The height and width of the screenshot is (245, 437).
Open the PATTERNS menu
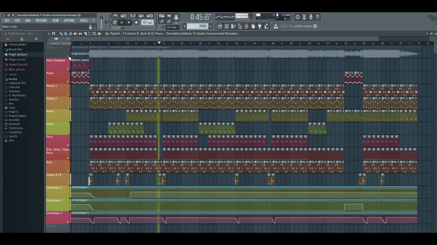41,20
